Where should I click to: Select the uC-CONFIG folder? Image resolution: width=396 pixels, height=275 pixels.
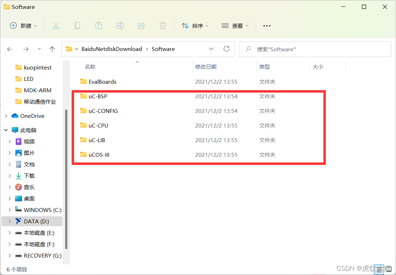click(x=103, y=111)
